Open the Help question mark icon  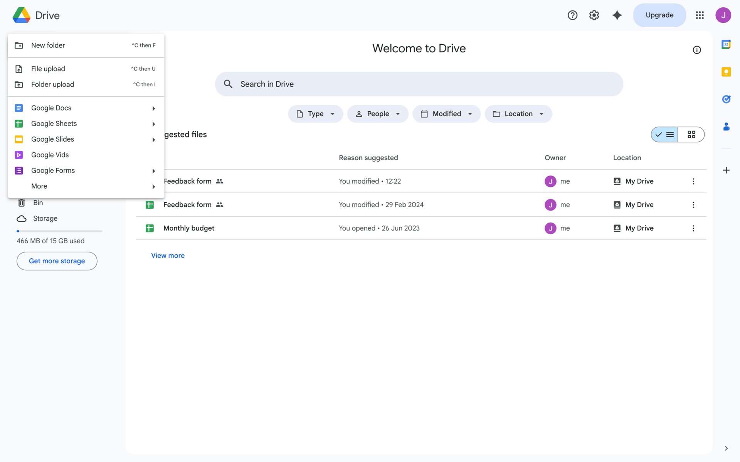[x=572, y=15]
